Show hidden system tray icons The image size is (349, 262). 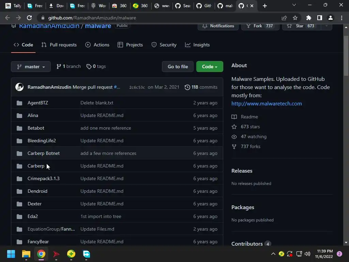click(273, 254)
